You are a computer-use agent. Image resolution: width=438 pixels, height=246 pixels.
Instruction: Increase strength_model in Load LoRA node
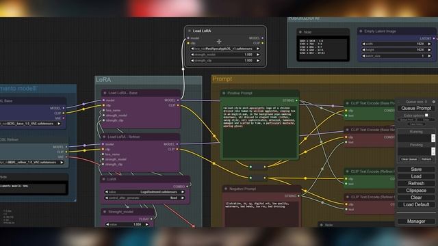click(x=258, y=55)
